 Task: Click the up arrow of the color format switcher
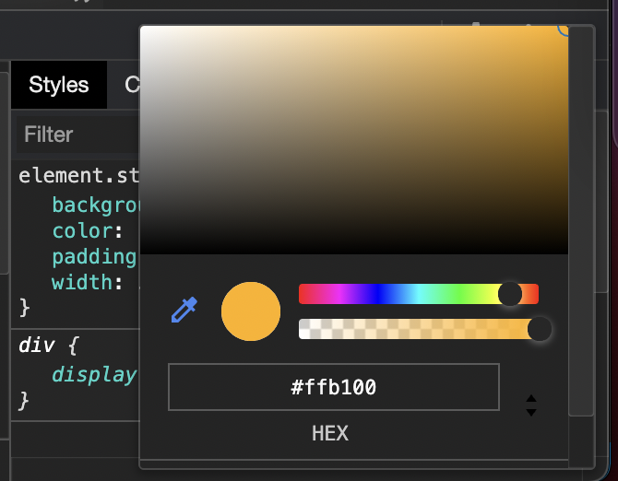click(530, 399)
